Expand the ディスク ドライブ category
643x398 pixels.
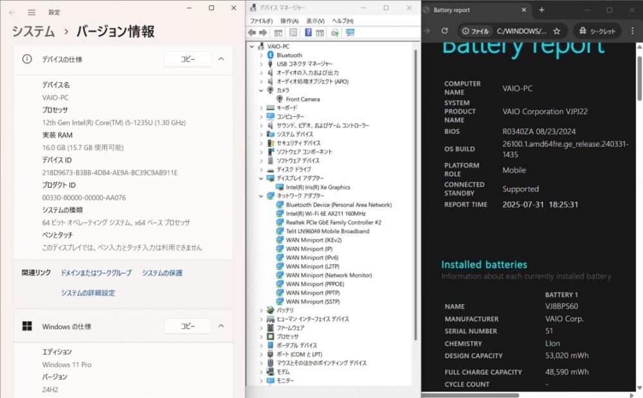pos(261,169)
